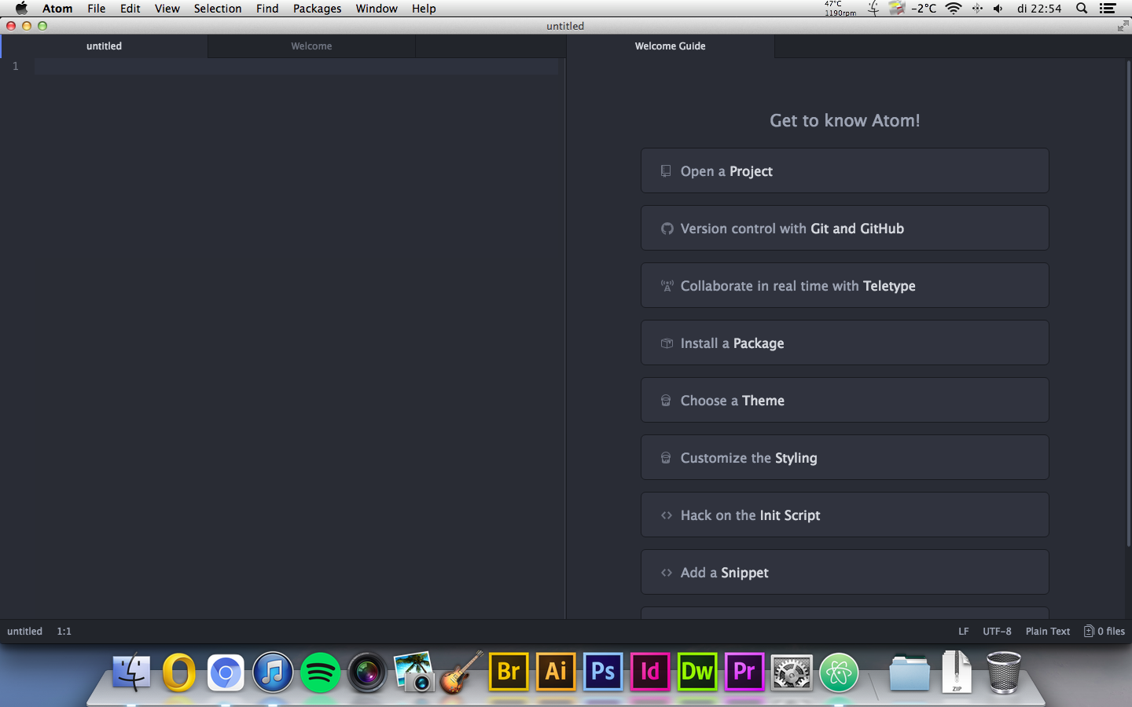Expand Version control with Git and GitHub
Viewport: 1132px width, 707px height.
coord(845,228)
